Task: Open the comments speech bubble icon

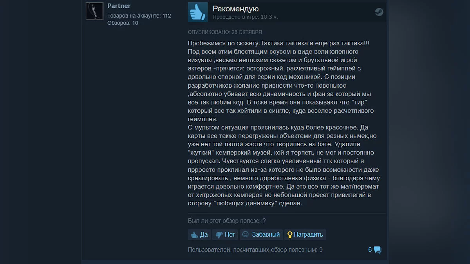Action: pos(377,250)
